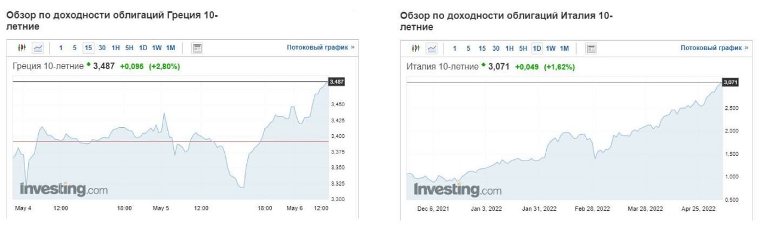The image size is (765, 228).
Task: Choose 5H interval on Italy chart
Action: [523, 48]
